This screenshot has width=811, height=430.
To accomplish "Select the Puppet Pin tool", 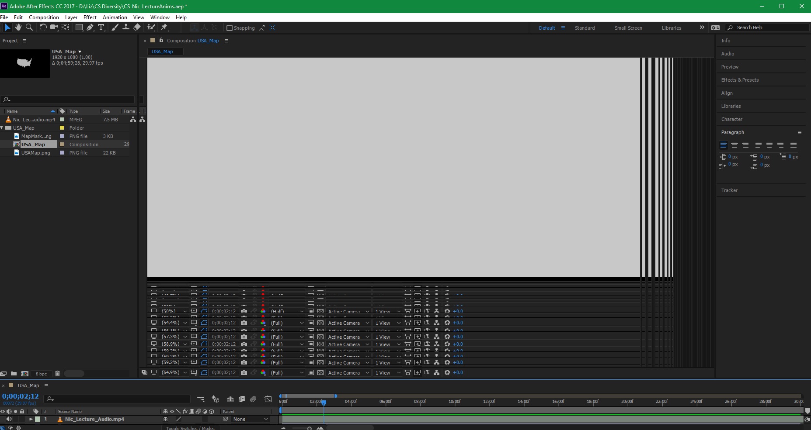I will coord(164,28).
